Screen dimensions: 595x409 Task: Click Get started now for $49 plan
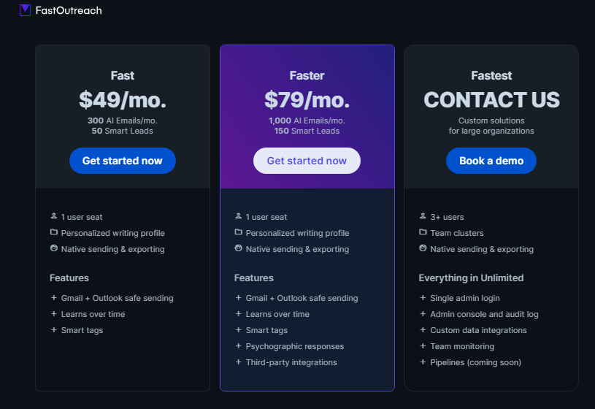(123, 161)
